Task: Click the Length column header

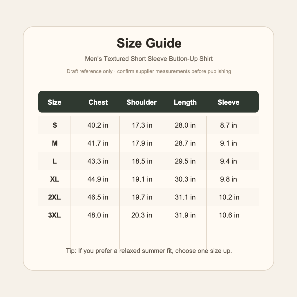Action: 185,102
